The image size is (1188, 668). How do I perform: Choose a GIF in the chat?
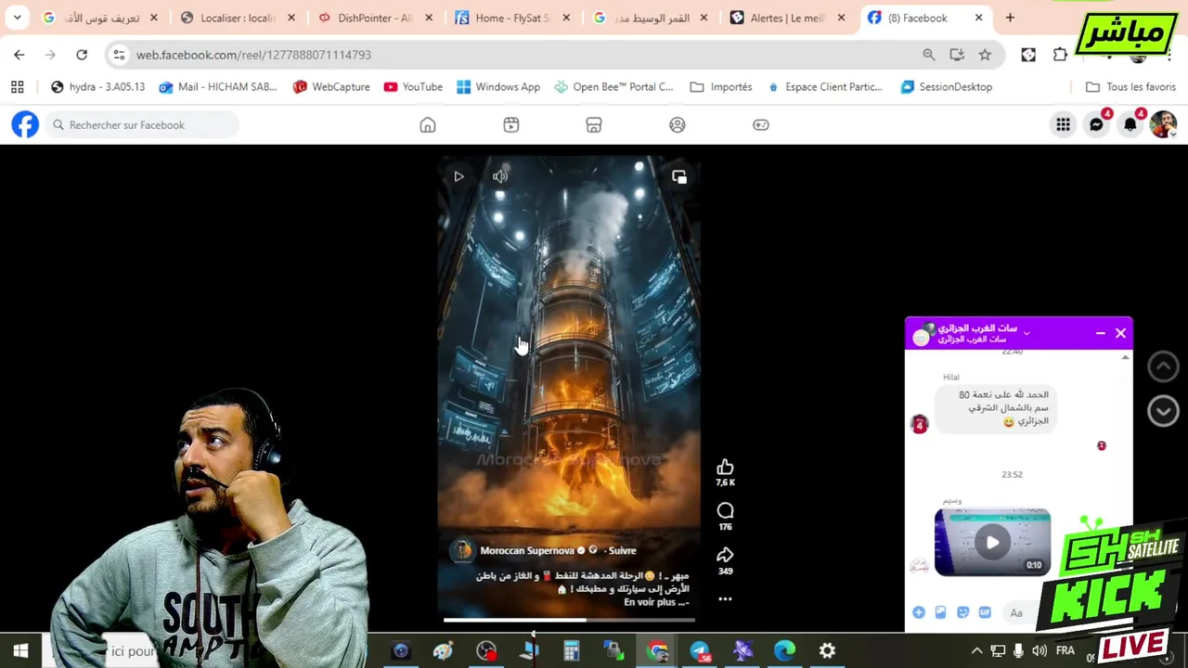click(985, 612)
